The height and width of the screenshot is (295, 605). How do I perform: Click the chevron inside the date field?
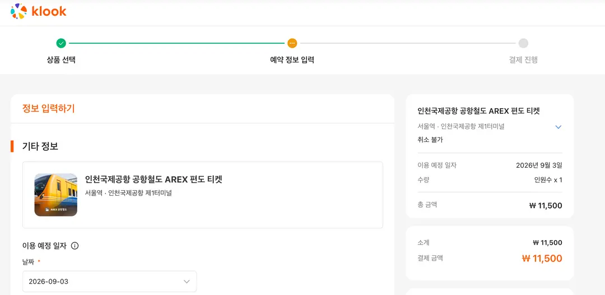(187, 282)
